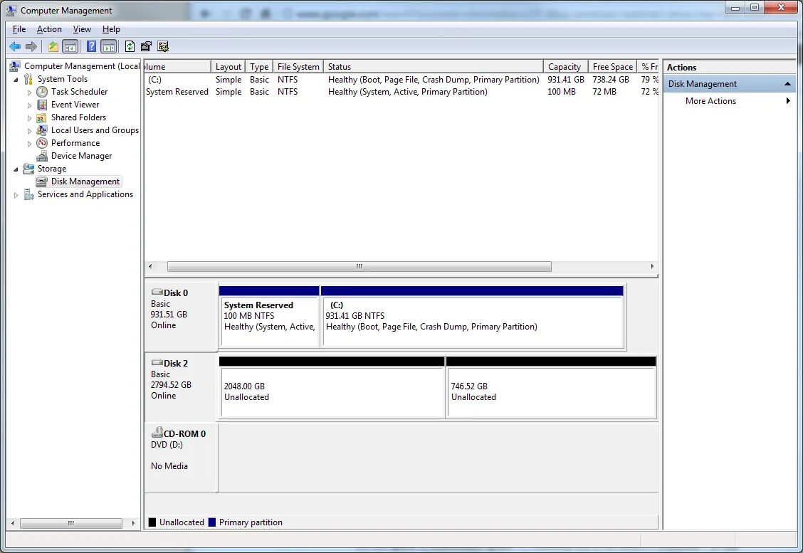The image size is (803, 553).
Task: Click the Forward arrow toolbar icon
Action: click(x=31, y=46)
